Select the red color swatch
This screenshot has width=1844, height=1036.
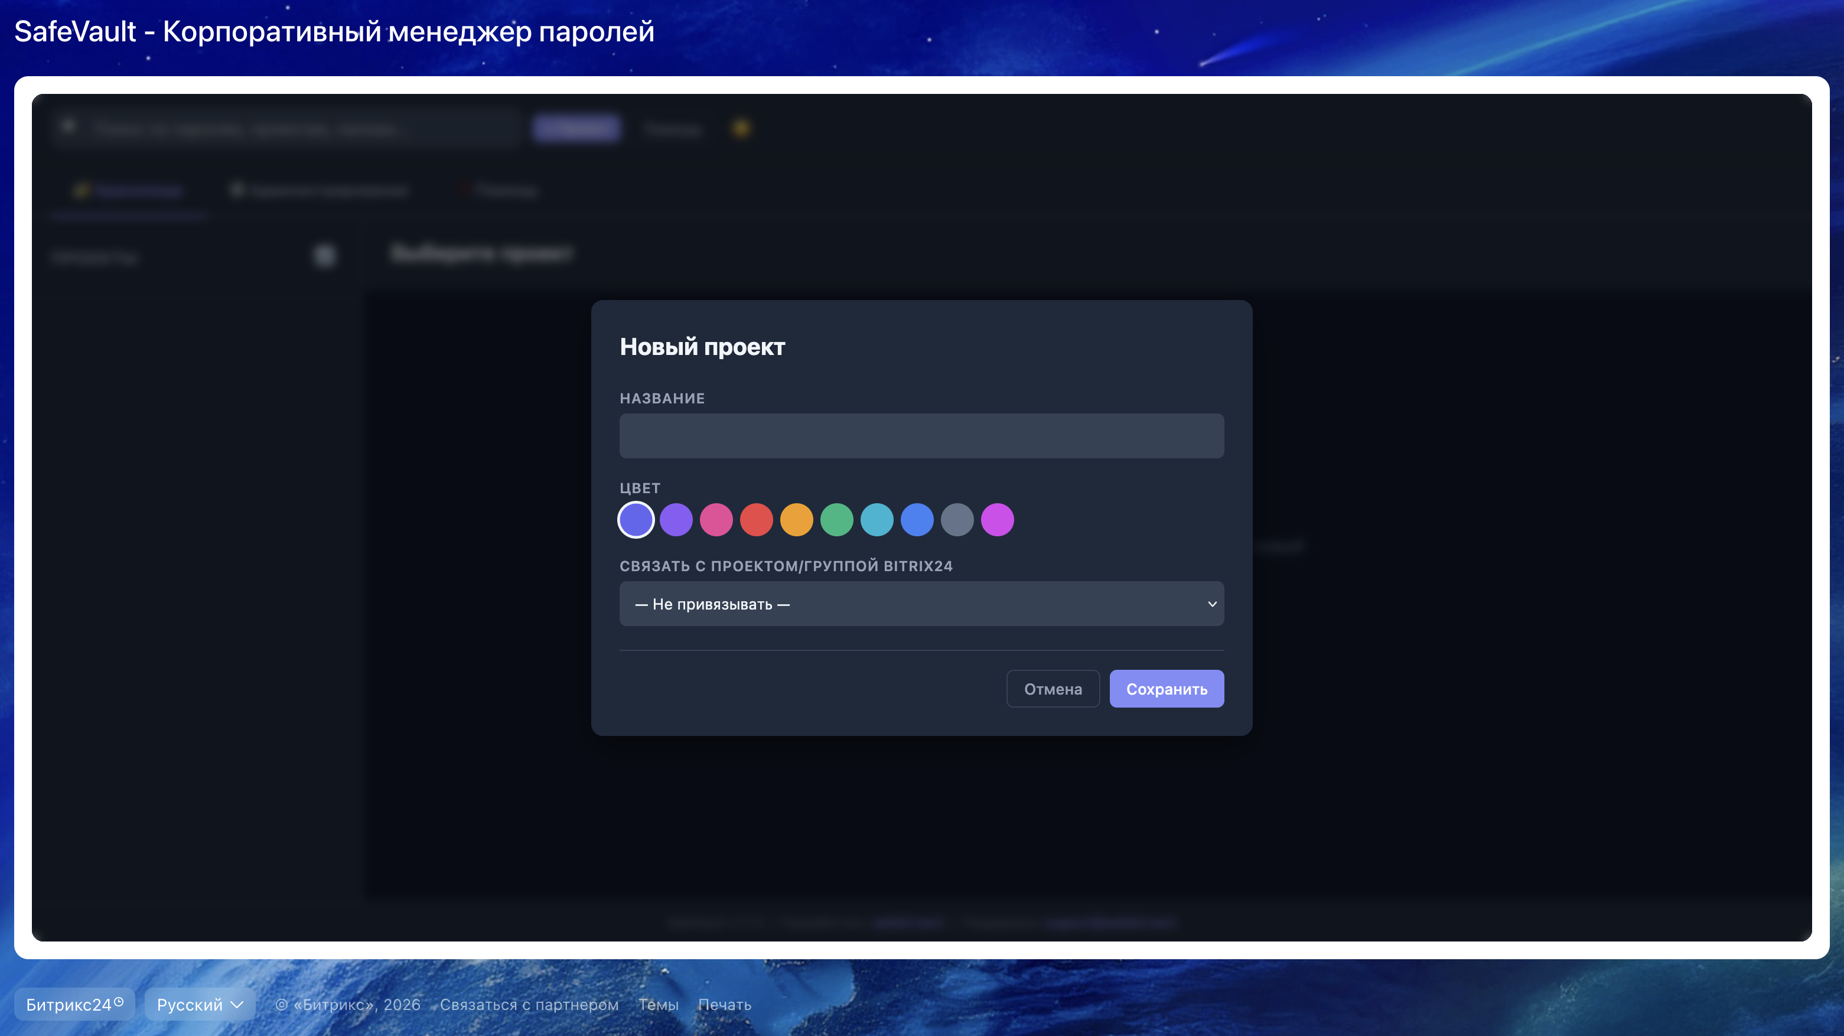[756, 520]
